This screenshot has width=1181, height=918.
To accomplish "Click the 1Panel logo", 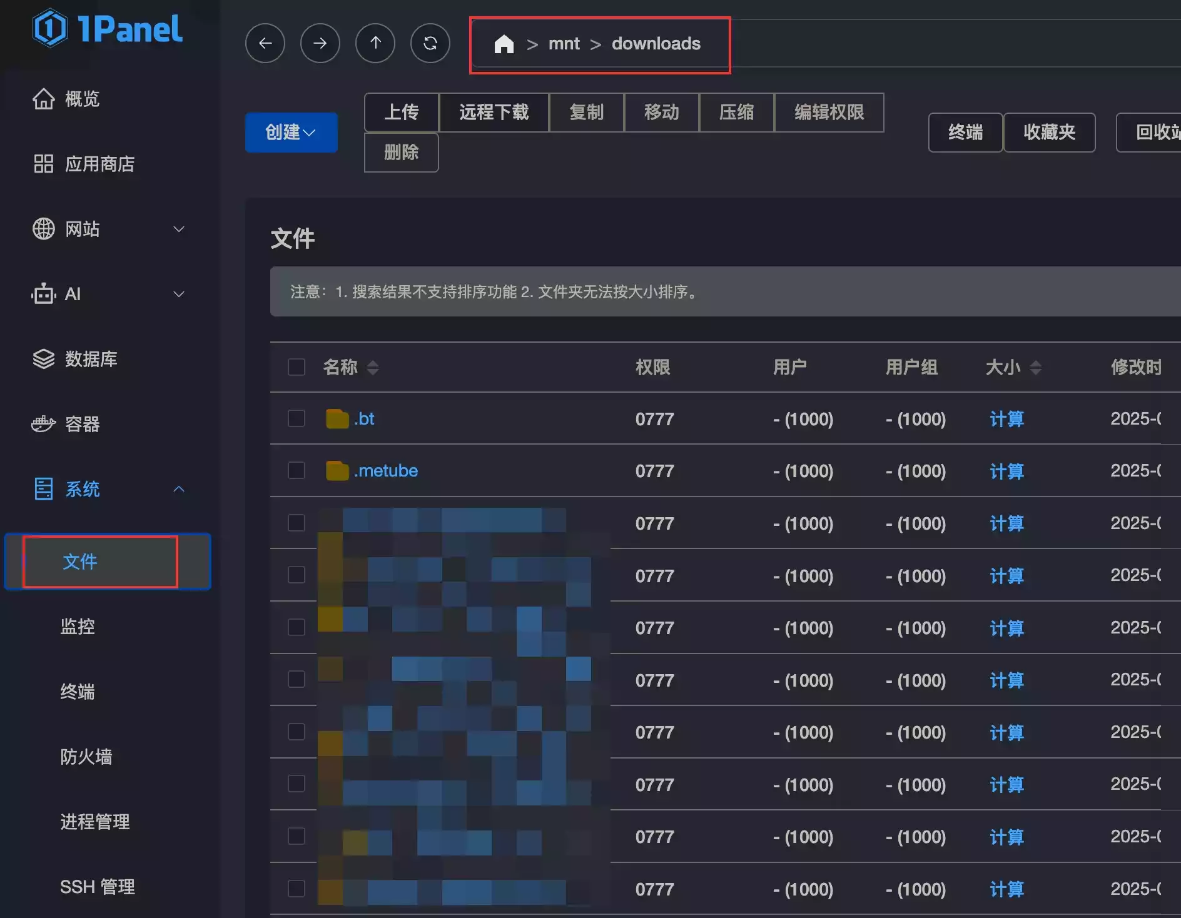I will 108,29.
